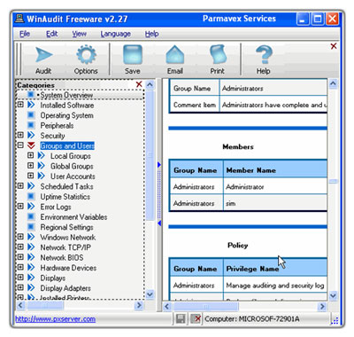Save the audit report using the Save icon

point(133,59)
